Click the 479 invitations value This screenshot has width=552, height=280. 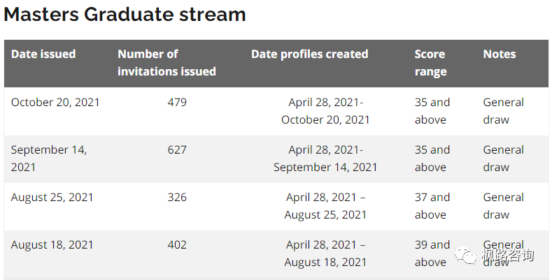[x=177, y=102]
